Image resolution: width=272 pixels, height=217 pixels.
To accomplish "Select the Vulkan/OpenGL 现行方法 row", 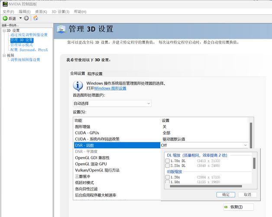I will pyautogui.click(x=117, y=170).
